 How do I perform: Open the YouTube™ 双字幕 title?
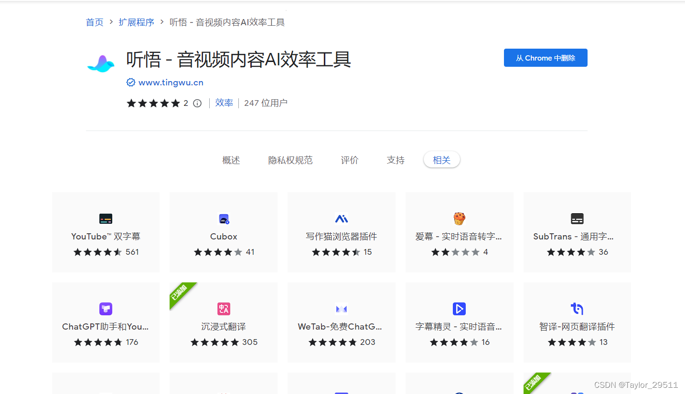click(x=106, y=237)
